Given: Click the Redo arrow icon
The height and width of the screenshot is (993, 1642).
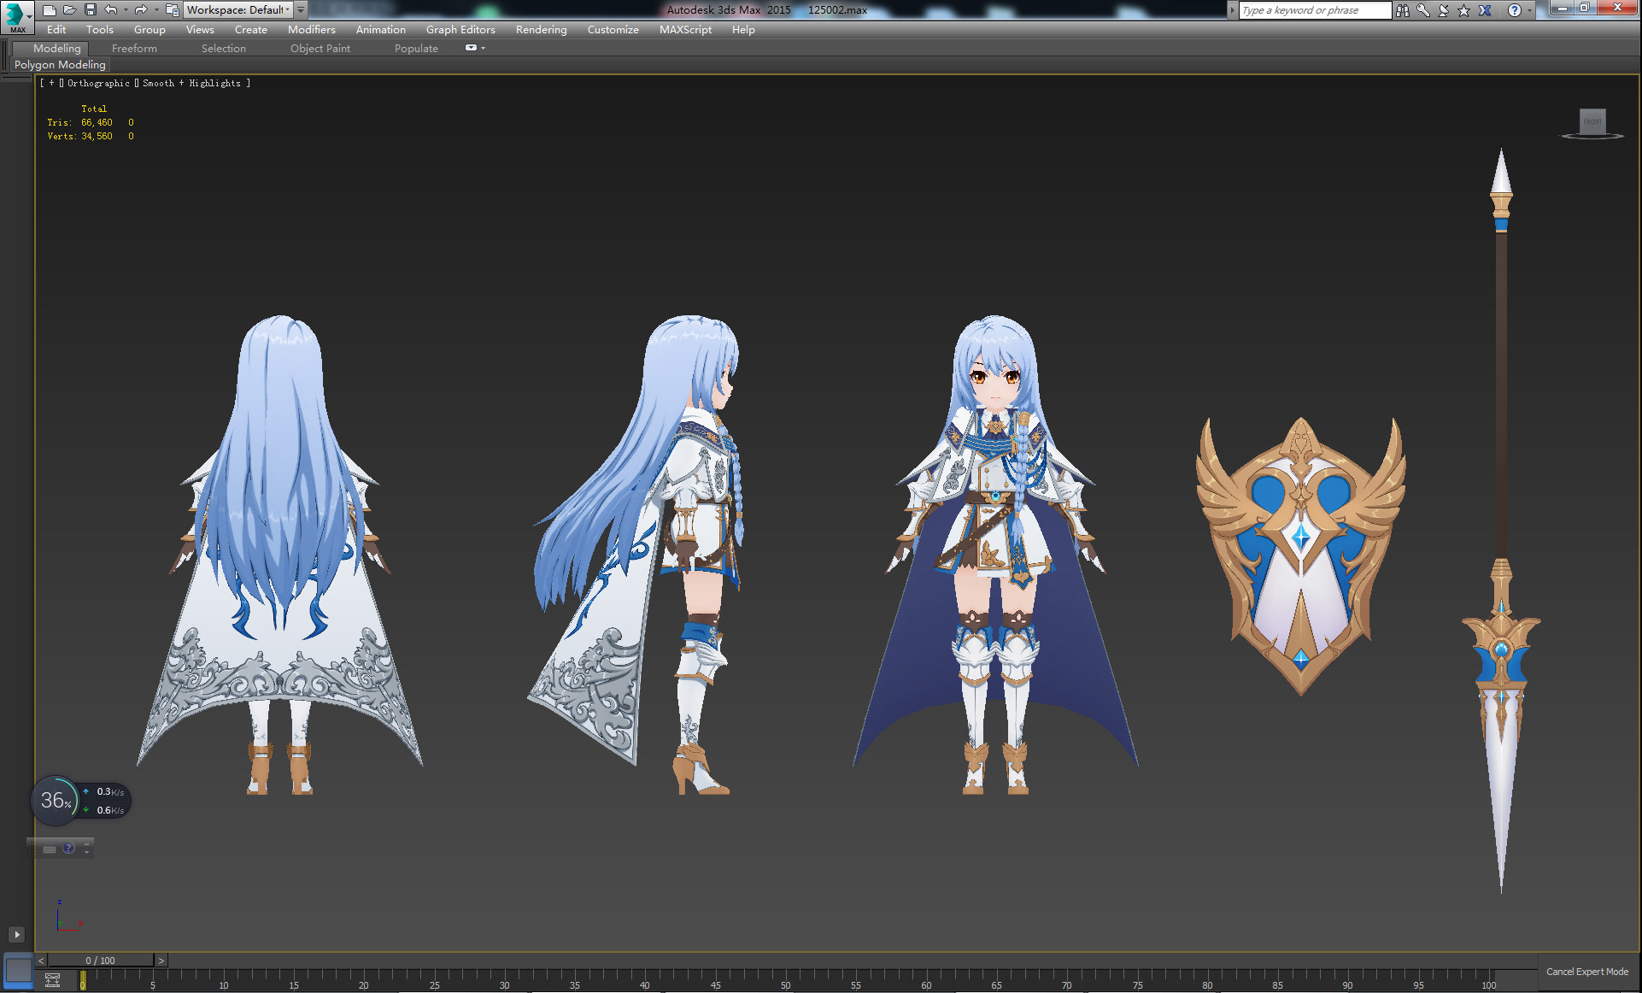Looking at the screenshot, I should click(x=141, y=10).
